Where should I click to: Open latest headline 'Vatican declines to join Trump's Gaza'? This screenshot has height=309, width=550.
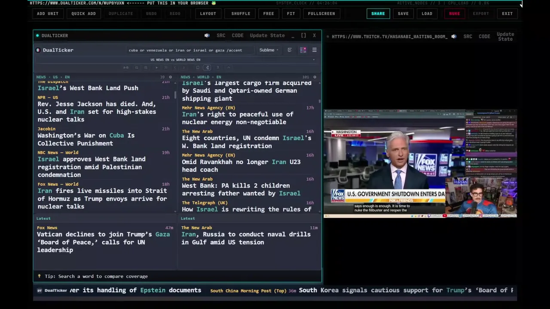[103, 242]
